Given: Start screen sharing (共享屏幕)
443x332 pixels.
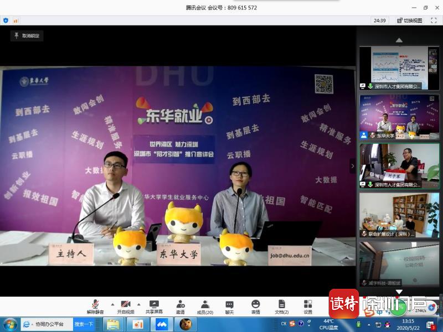Looking at the screenshot, I should (x=154, y=307).
